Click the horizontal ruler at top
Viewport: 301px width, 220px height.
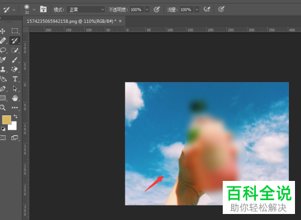pos(165,30)
